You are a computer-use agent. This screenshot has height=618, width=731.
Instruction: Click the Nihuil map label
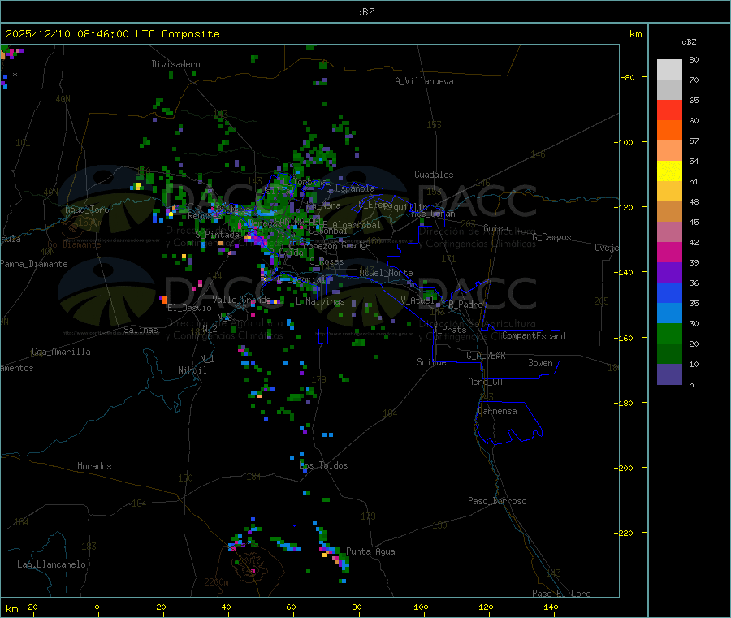192,370
